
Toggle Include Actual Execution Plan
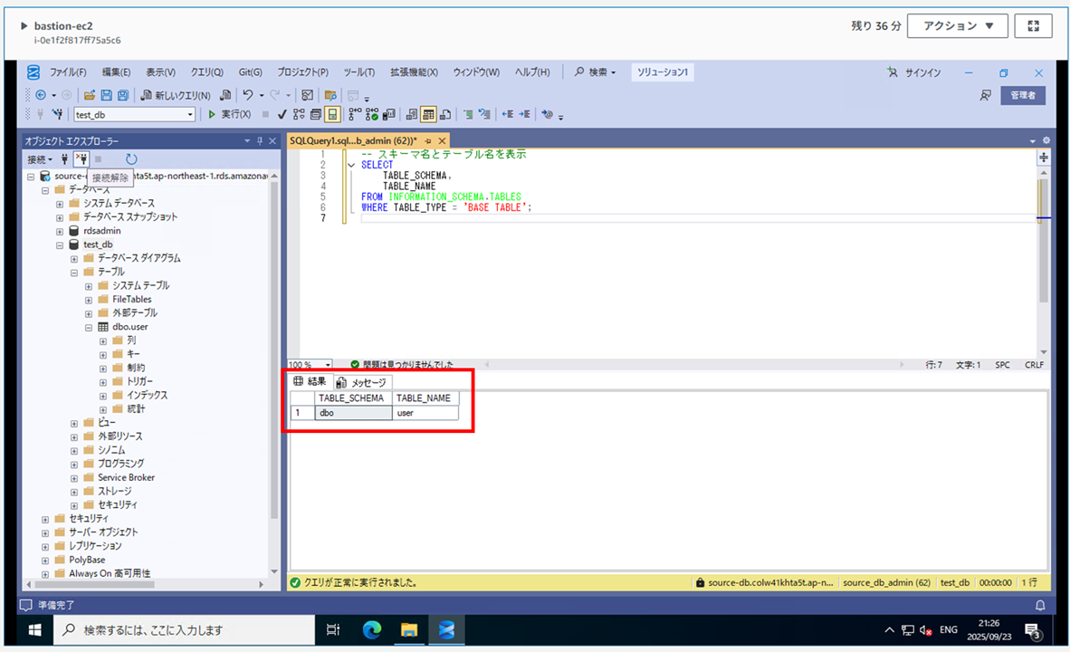coord(355,114)
